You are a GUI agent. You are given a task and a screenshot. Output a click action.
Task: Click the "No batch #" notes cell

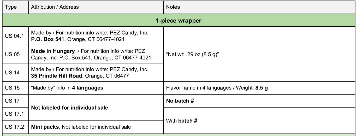click(x=180, y=101)
